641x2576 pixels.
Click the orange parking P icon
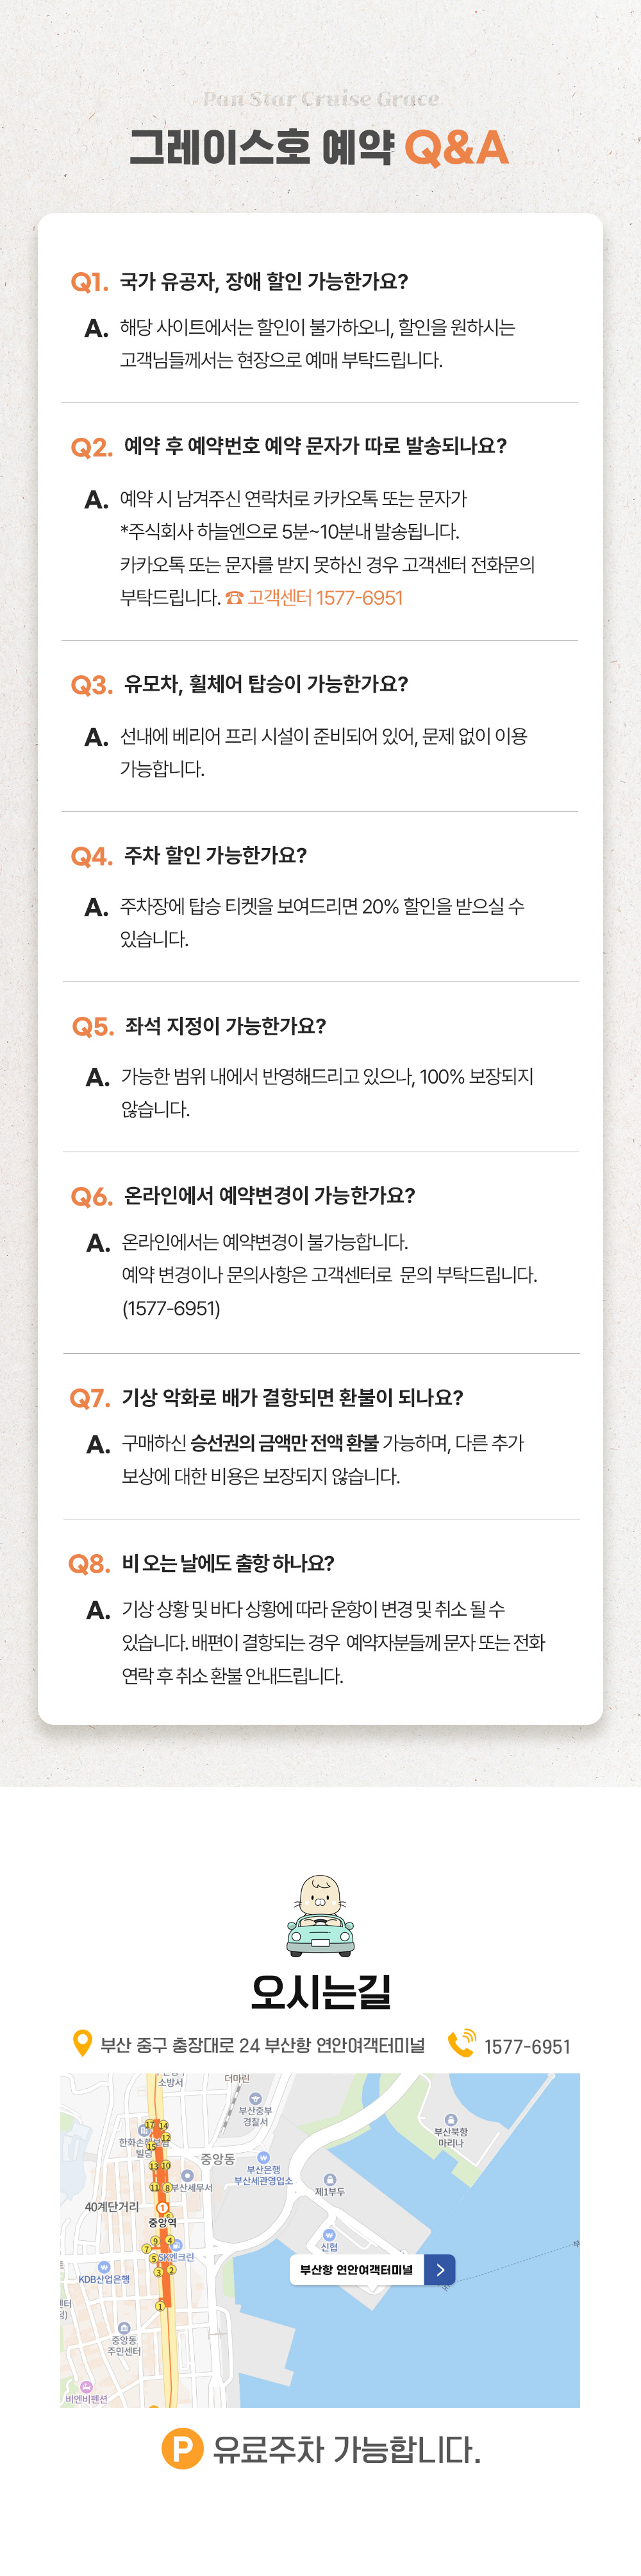181,2449
